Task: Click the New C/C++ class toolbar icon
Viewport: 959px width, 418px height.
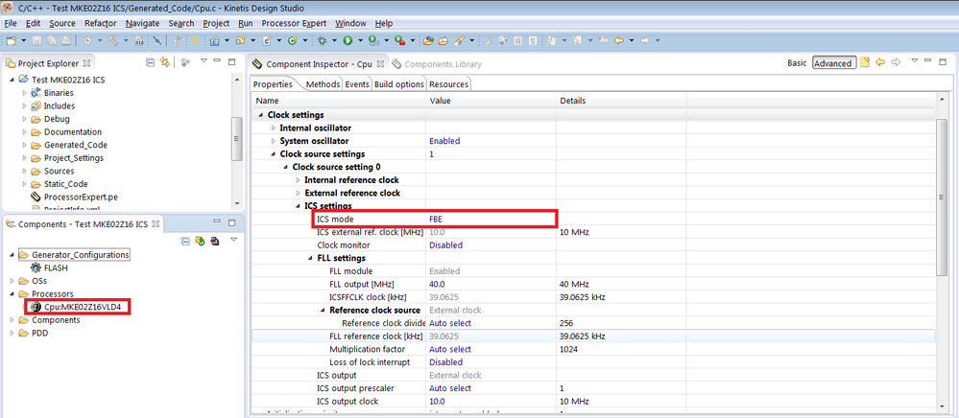Action: pyautogui.click(x=293, y=40)
